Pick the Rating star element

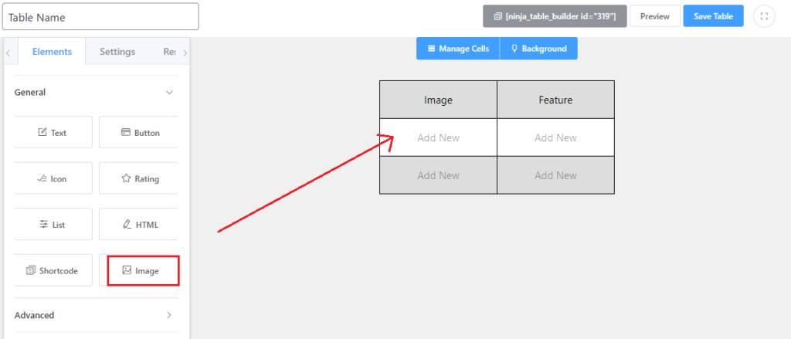pos(138,178)
